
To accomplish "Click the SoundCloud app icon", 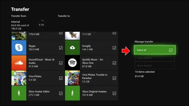I will coord(19,63).
